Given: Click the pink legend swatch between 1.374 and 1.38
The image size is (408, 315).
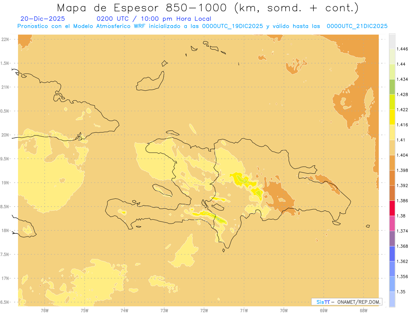Looking at the screenshot, I should [392, 223].
